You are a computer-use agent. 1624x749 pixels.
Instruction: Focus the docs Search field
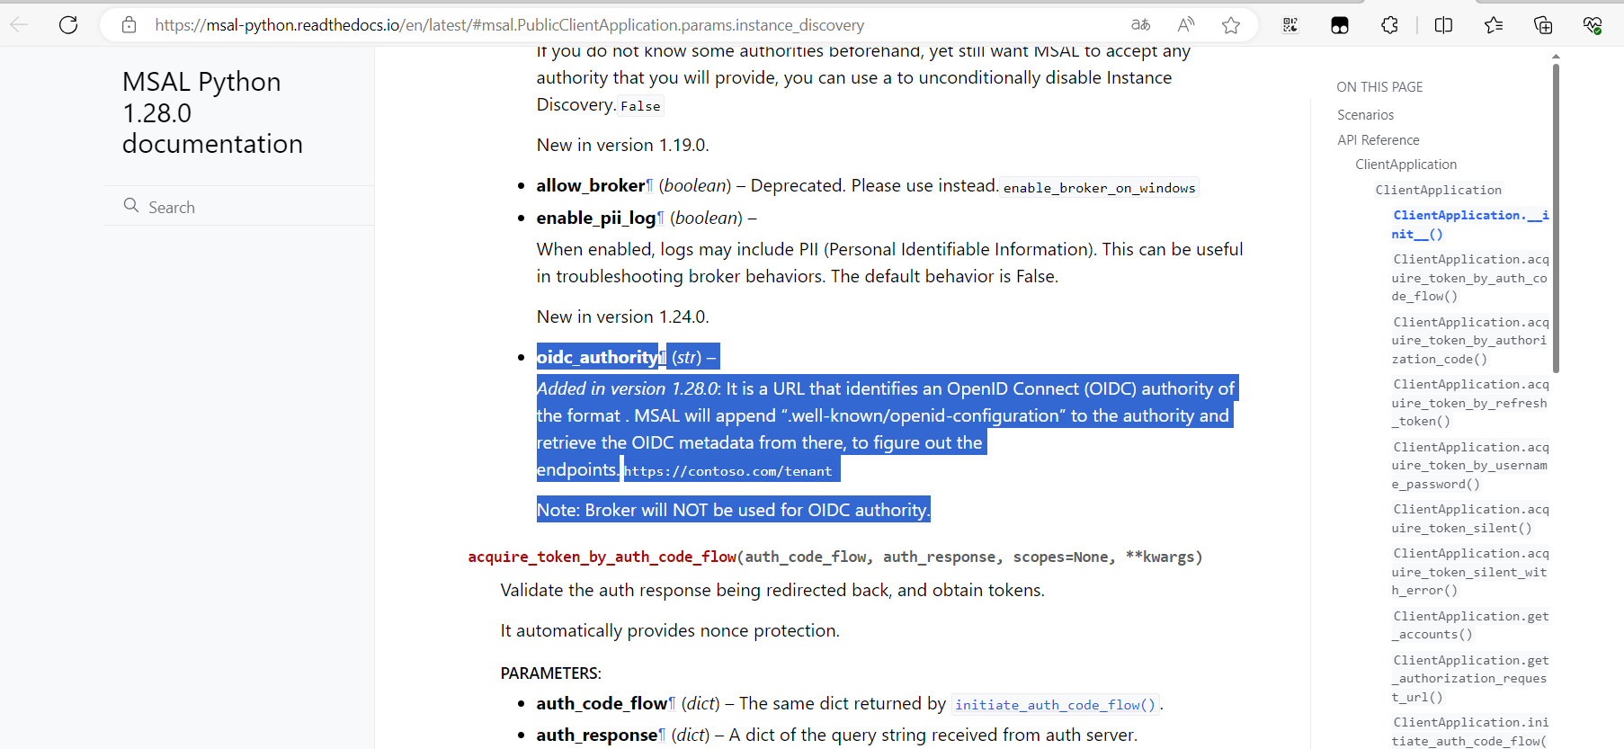[239, 206]
